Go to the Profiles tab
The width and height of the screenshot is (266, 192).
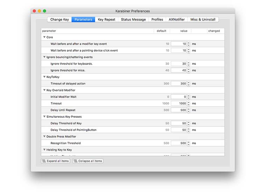157,20
